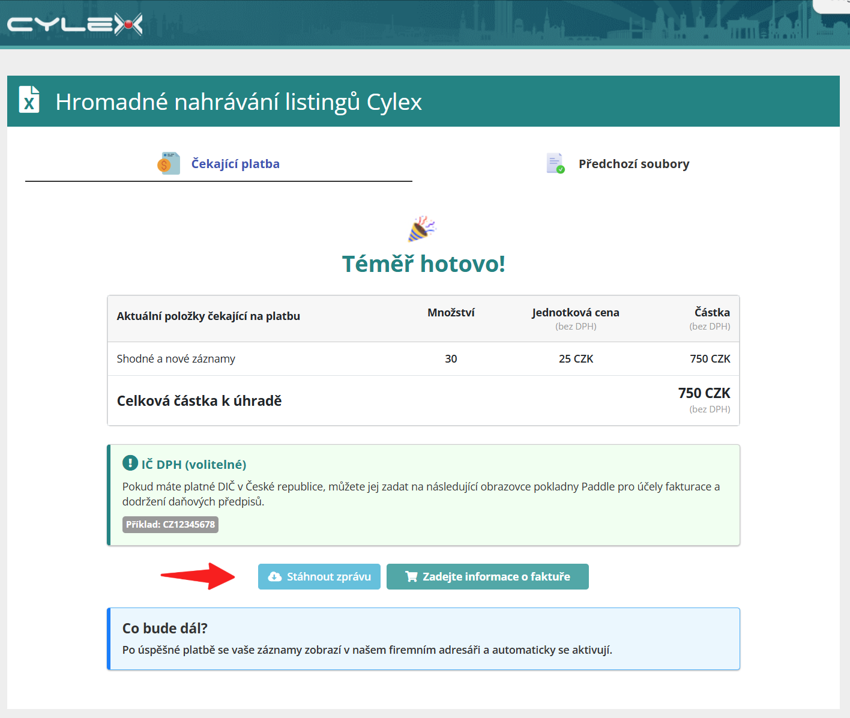Click the cloud download icon in Stáhnout zprávu
Screen dimensions: 850x718
275,576
